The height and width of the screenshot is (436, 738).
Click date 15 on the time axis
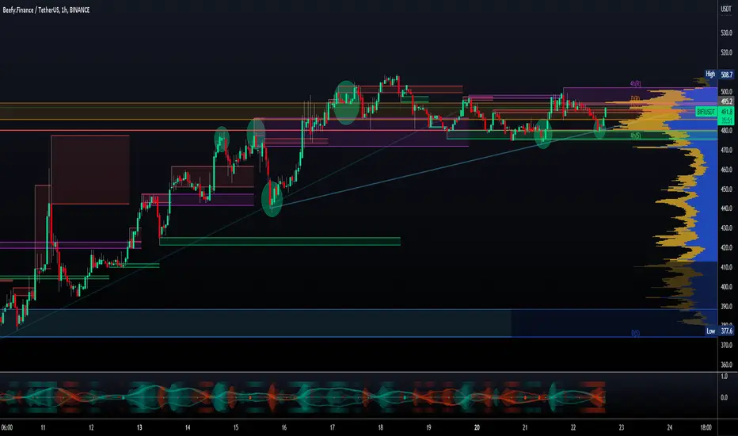pyautogui.click(x=236, y=427)
